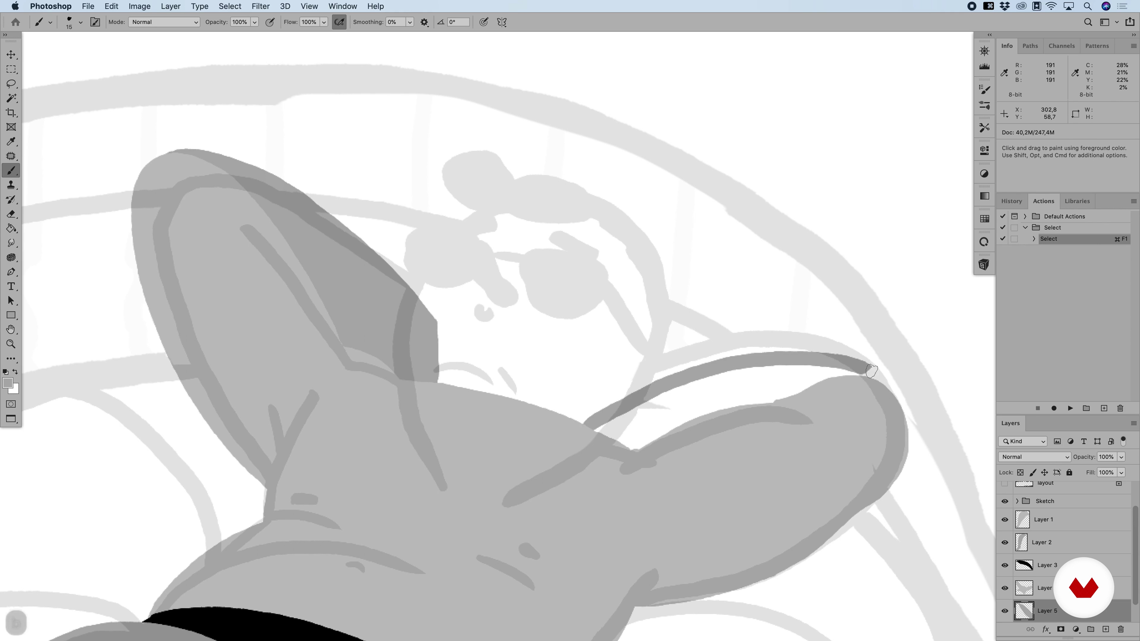Switch to the Libraries tab
The image size is (1140, 641).
point(1077,201)
